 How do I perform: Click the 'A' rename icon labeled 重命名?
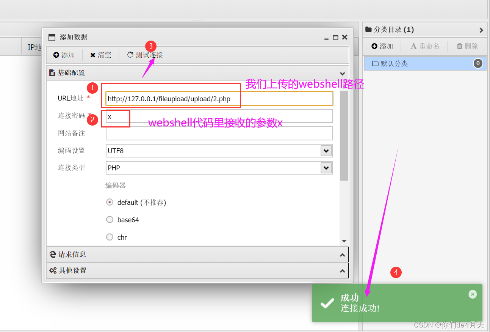[413, 46]
